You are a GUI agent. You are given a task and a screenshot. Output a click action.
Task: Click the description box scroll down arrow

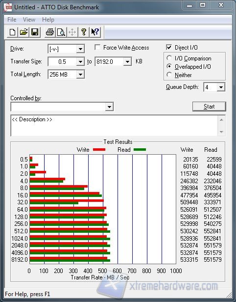pos(221,132)
